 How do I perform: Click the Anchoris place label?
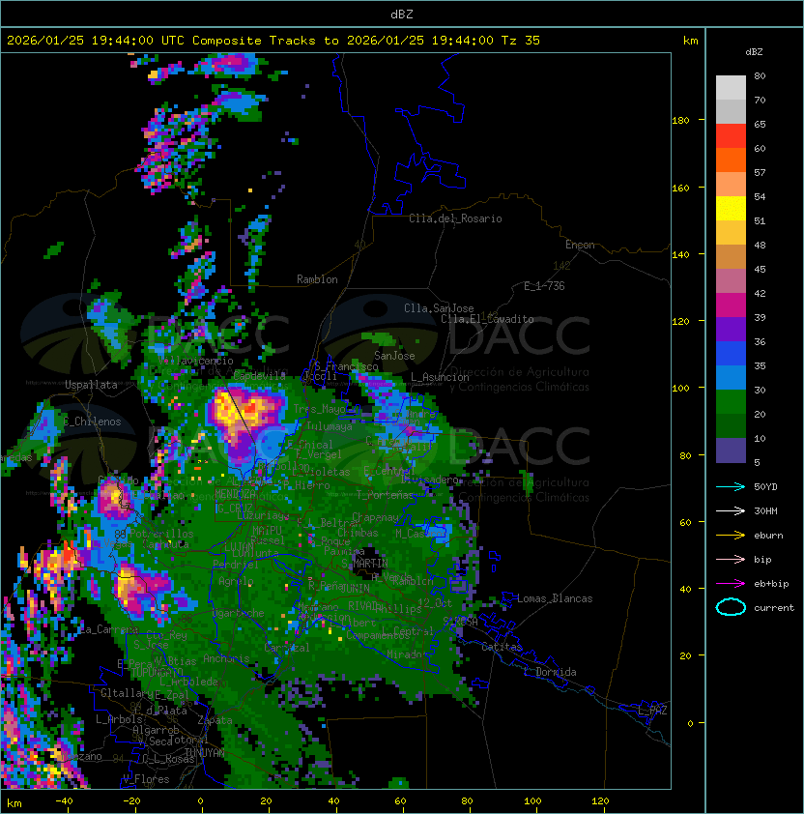click(x=226, y=658)
